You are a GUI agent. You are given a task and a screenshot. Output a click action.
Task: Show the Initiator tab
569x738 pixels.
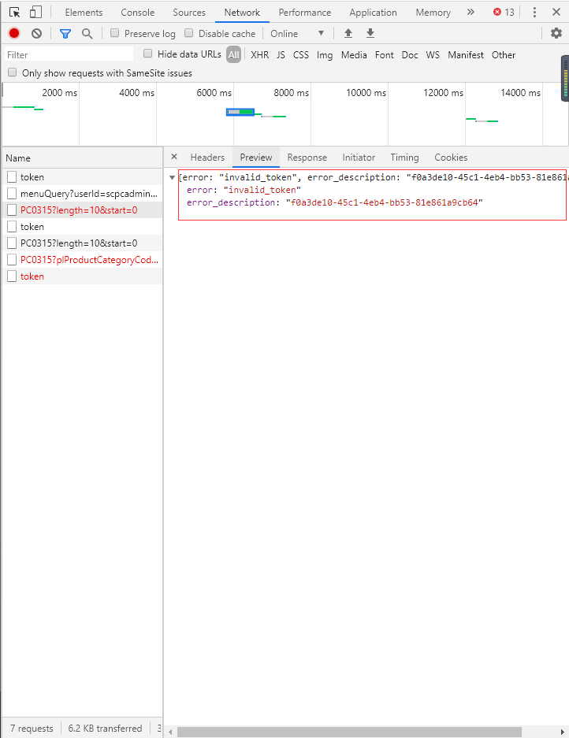(359, 158)
